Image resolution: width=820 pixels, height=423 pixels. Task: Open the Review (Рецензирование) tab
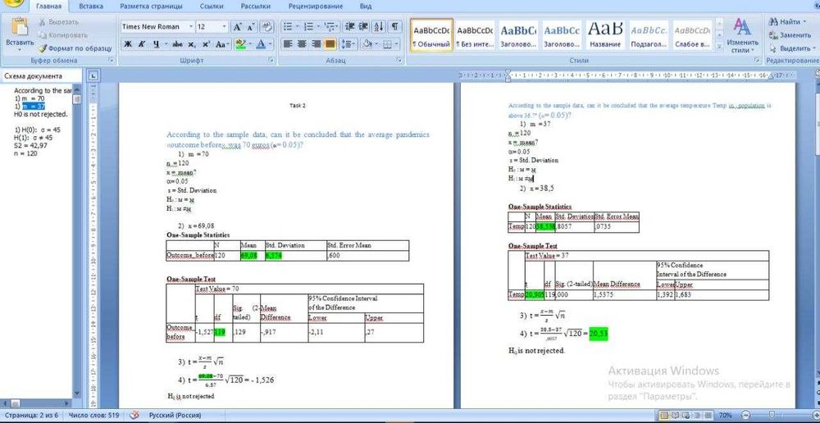tap(316, 7)
